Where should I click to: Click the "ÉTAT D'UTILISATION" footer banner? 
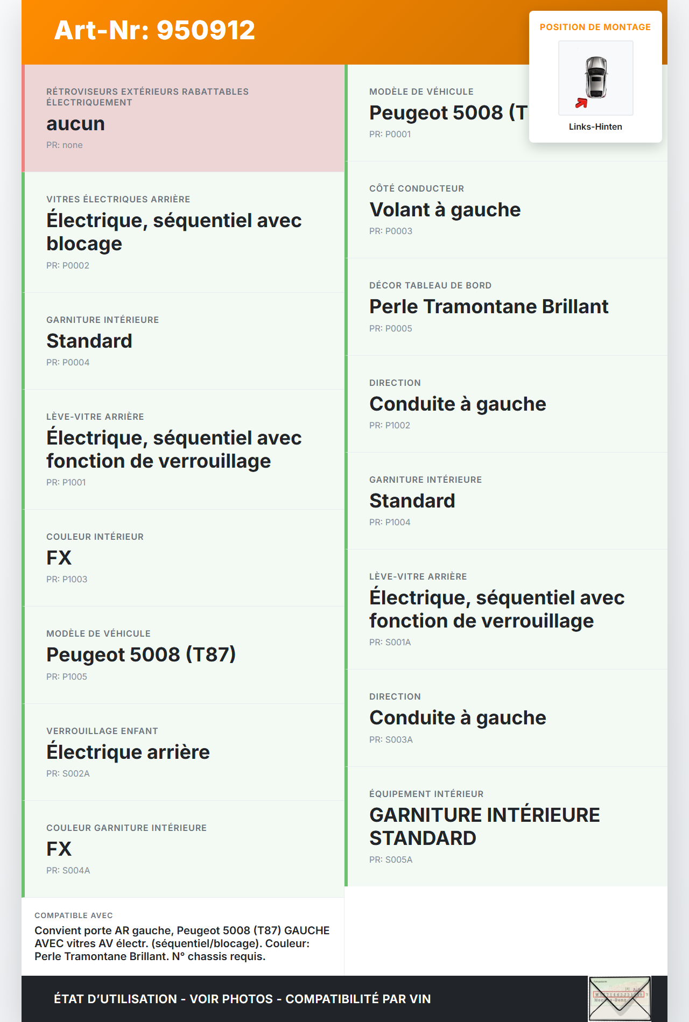[x=242, y=999]
